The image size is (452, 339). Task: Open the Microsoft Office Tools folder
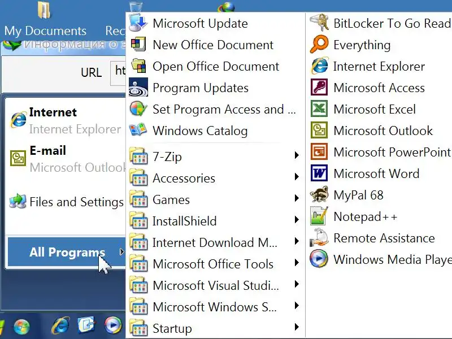coord(212,264)
